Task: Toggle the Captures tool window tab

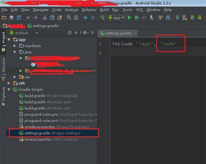Action: click(3, 97)
